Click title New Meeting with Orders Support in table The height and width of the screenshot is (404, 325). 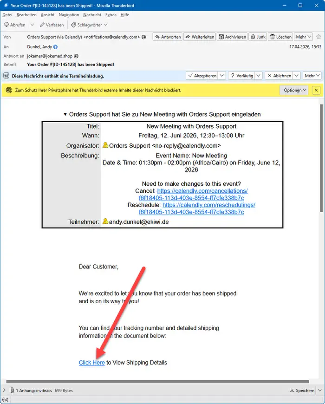coord(191,126)
